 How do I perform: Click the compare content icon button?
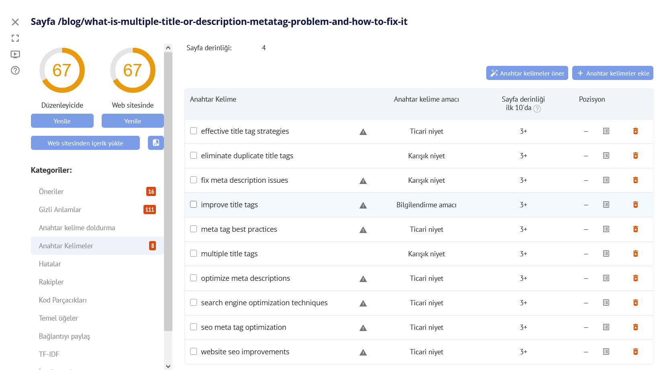pyautogui.click(x=156, y=143)
